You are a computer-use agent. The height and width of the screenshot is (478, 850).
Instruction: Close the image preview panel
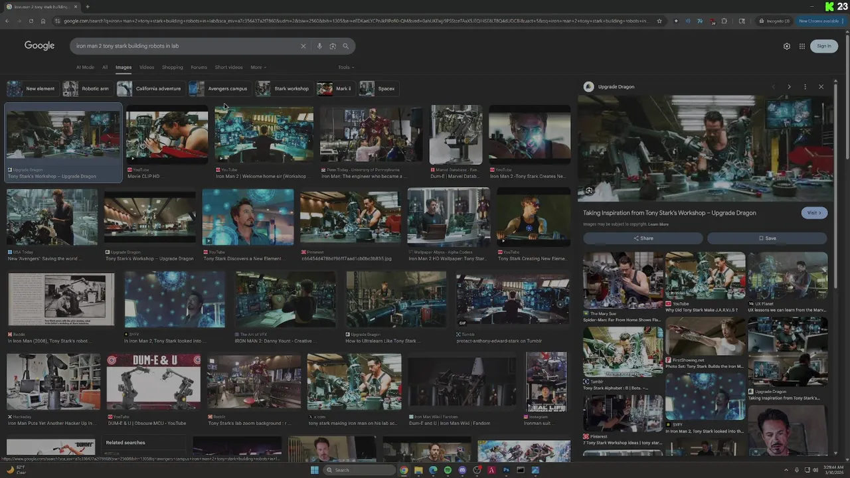821,87
